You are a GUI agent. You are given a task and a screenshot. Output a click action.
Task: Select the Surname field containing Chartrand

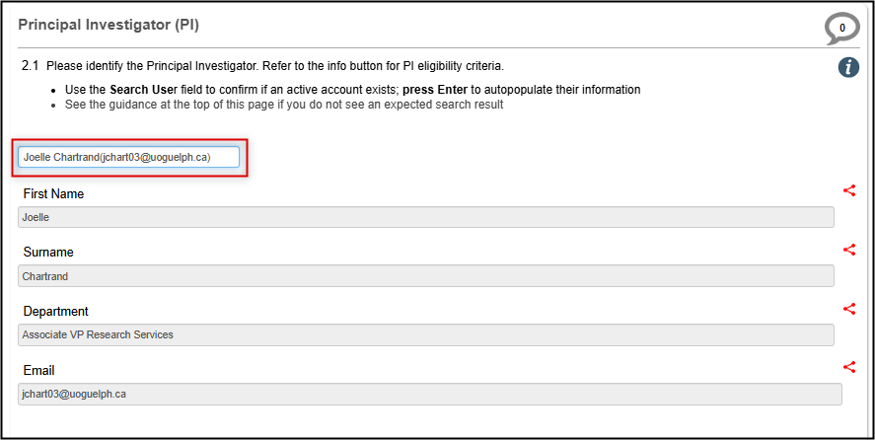[425, 276]
